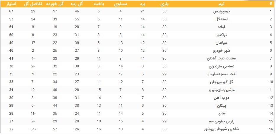The width and height of the screenshot is (276, 136).
Task: Select سپاهان in the table
Action: coord(222,43)
